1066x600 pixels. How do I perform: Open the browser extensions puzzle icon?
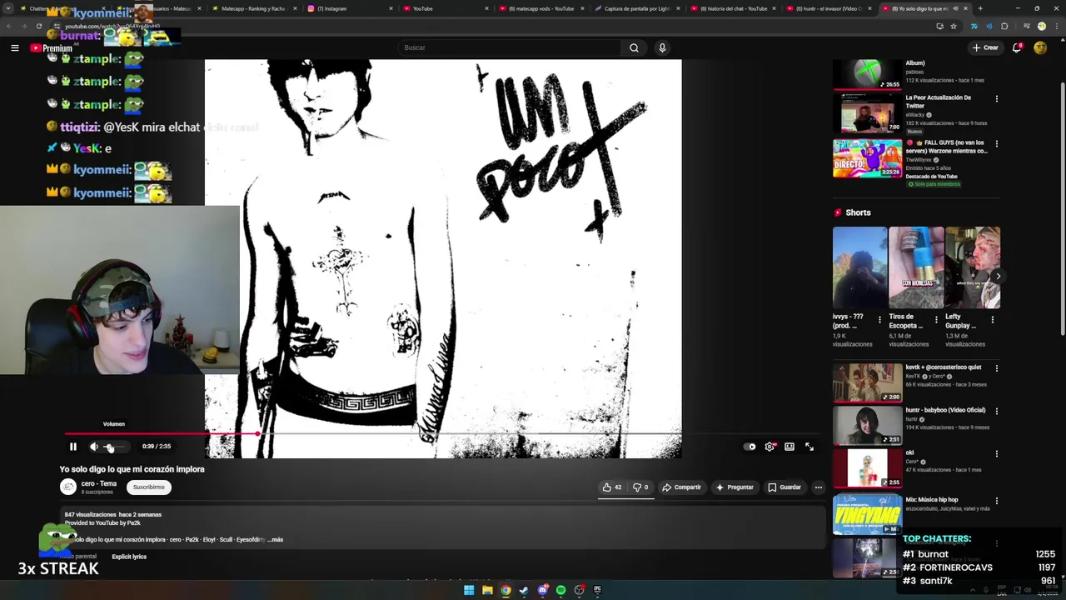(1004, 26)
